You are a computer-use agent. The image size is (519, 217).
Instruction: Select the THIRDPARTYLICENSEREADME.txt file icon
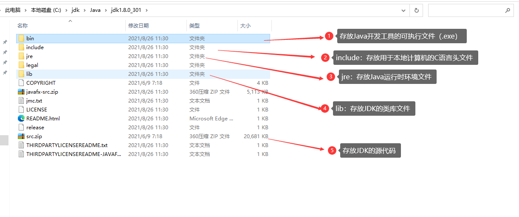pyautogui.click(x=21, y=145)
